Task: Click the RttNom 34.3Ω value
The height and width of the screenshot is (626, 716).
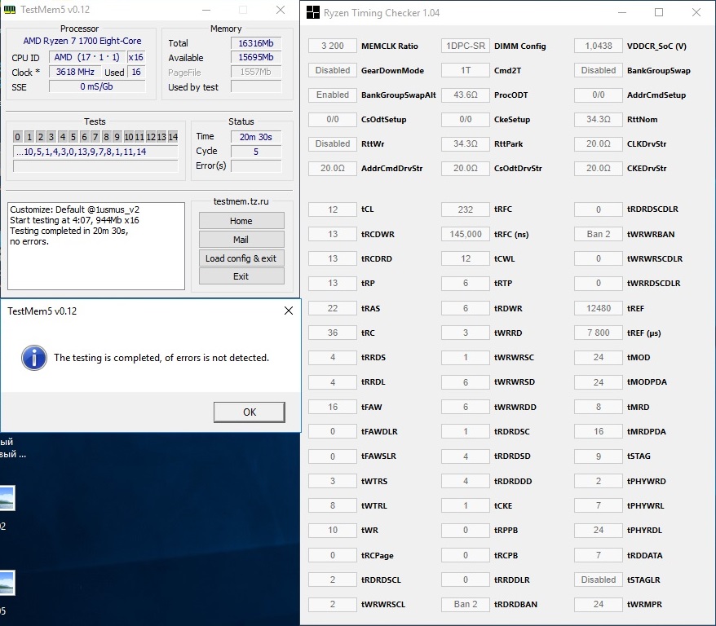Action: [x=599, y=119]
